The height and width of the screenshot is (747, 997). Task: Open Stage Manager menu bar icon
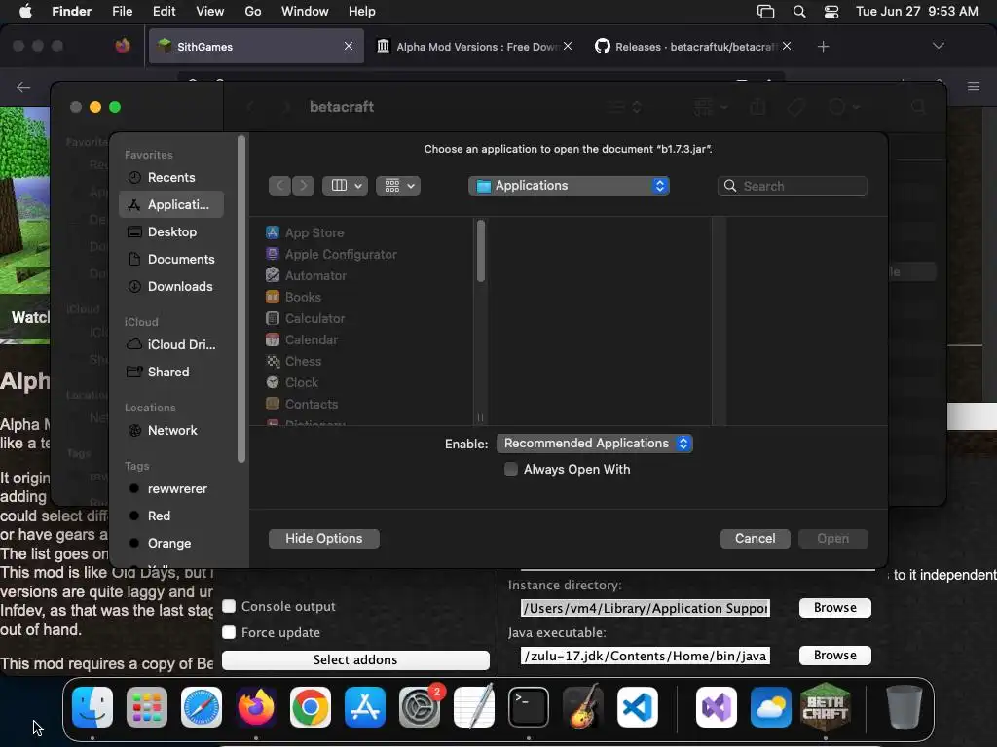point(765,12)
